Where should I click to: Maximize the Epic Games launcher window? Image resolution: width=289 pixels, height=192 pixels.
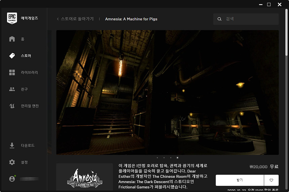coord(269,4)
